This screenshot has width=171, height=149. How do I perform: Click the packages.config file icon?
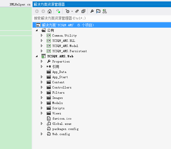(x=49, y=129)
